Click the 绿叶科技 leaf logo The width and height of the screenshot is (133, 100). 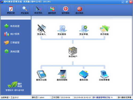pyautogui.click(x=15, y=85)
